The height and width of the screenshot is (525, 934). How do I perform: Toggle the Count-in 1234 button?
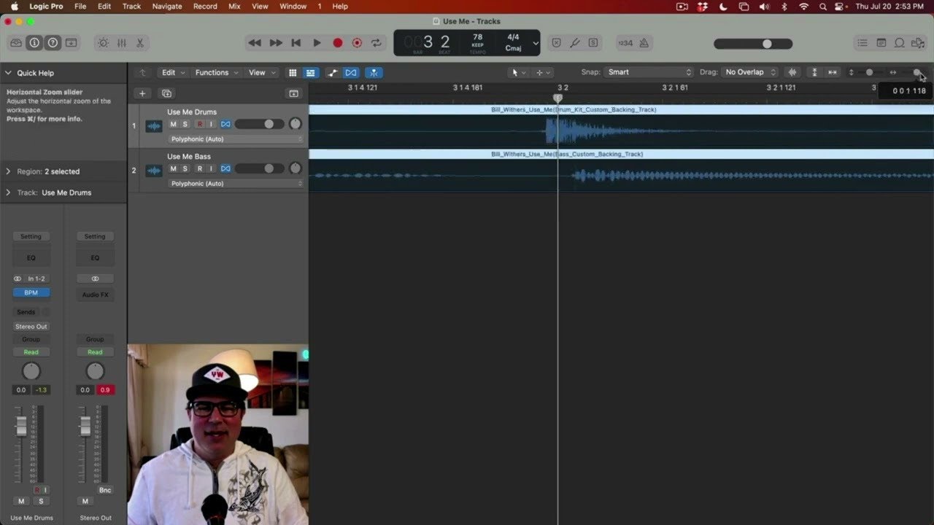click(x=625, y=43)
